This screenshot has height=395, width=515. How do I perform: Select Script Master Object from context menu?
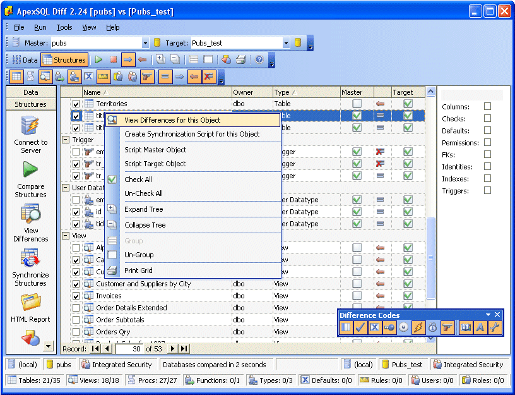click(192, 150)
